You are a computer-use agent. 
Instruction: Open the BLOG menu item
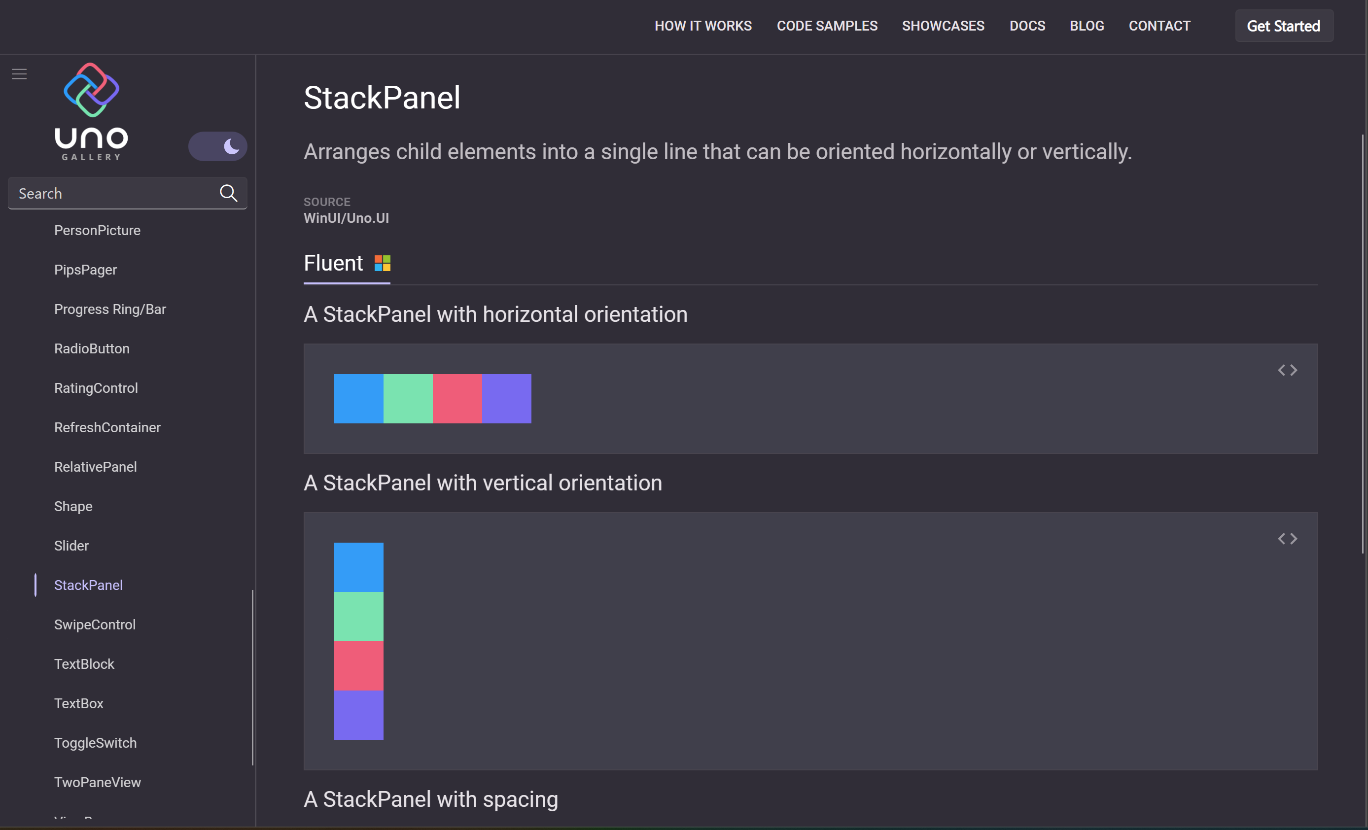point(1087,26)
